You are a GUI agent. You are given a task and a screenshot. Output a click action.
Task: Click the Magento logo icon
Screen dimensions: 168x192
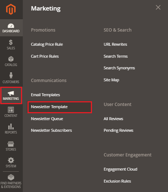point(11,9)
